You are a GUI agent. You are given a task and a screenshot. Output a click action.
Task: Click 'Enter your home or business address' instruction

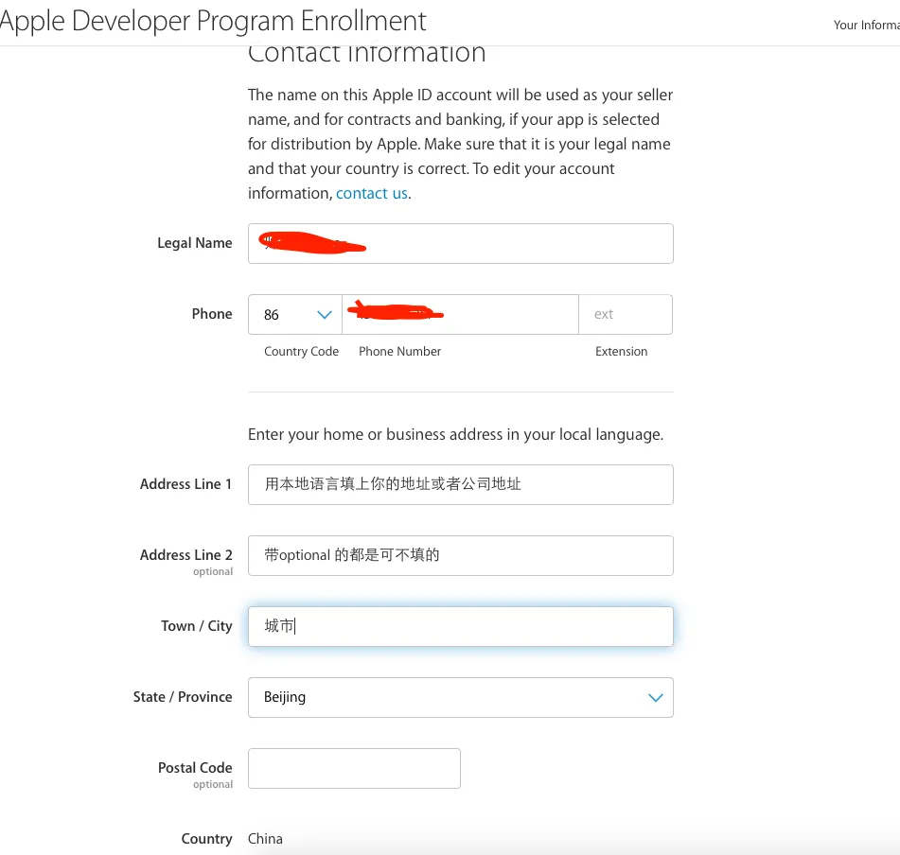455,435
